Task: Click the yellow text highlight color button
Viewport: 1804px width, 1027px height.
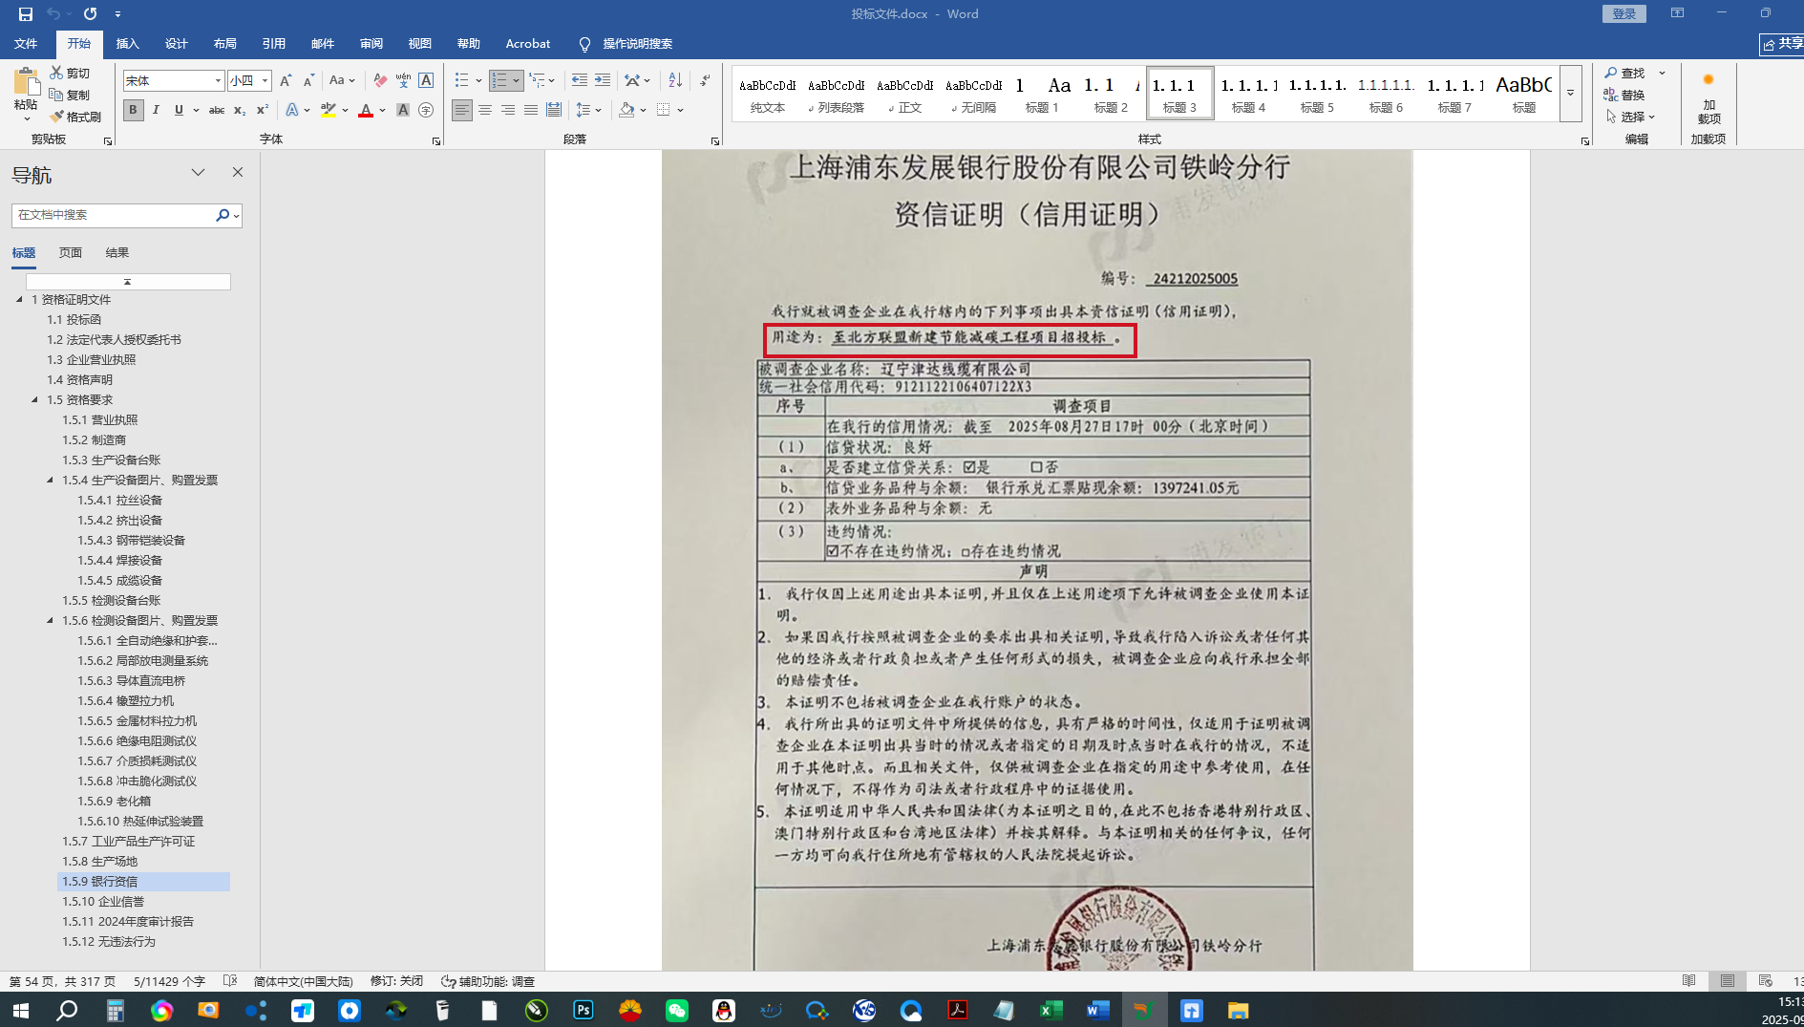Action: coord(329,111)
